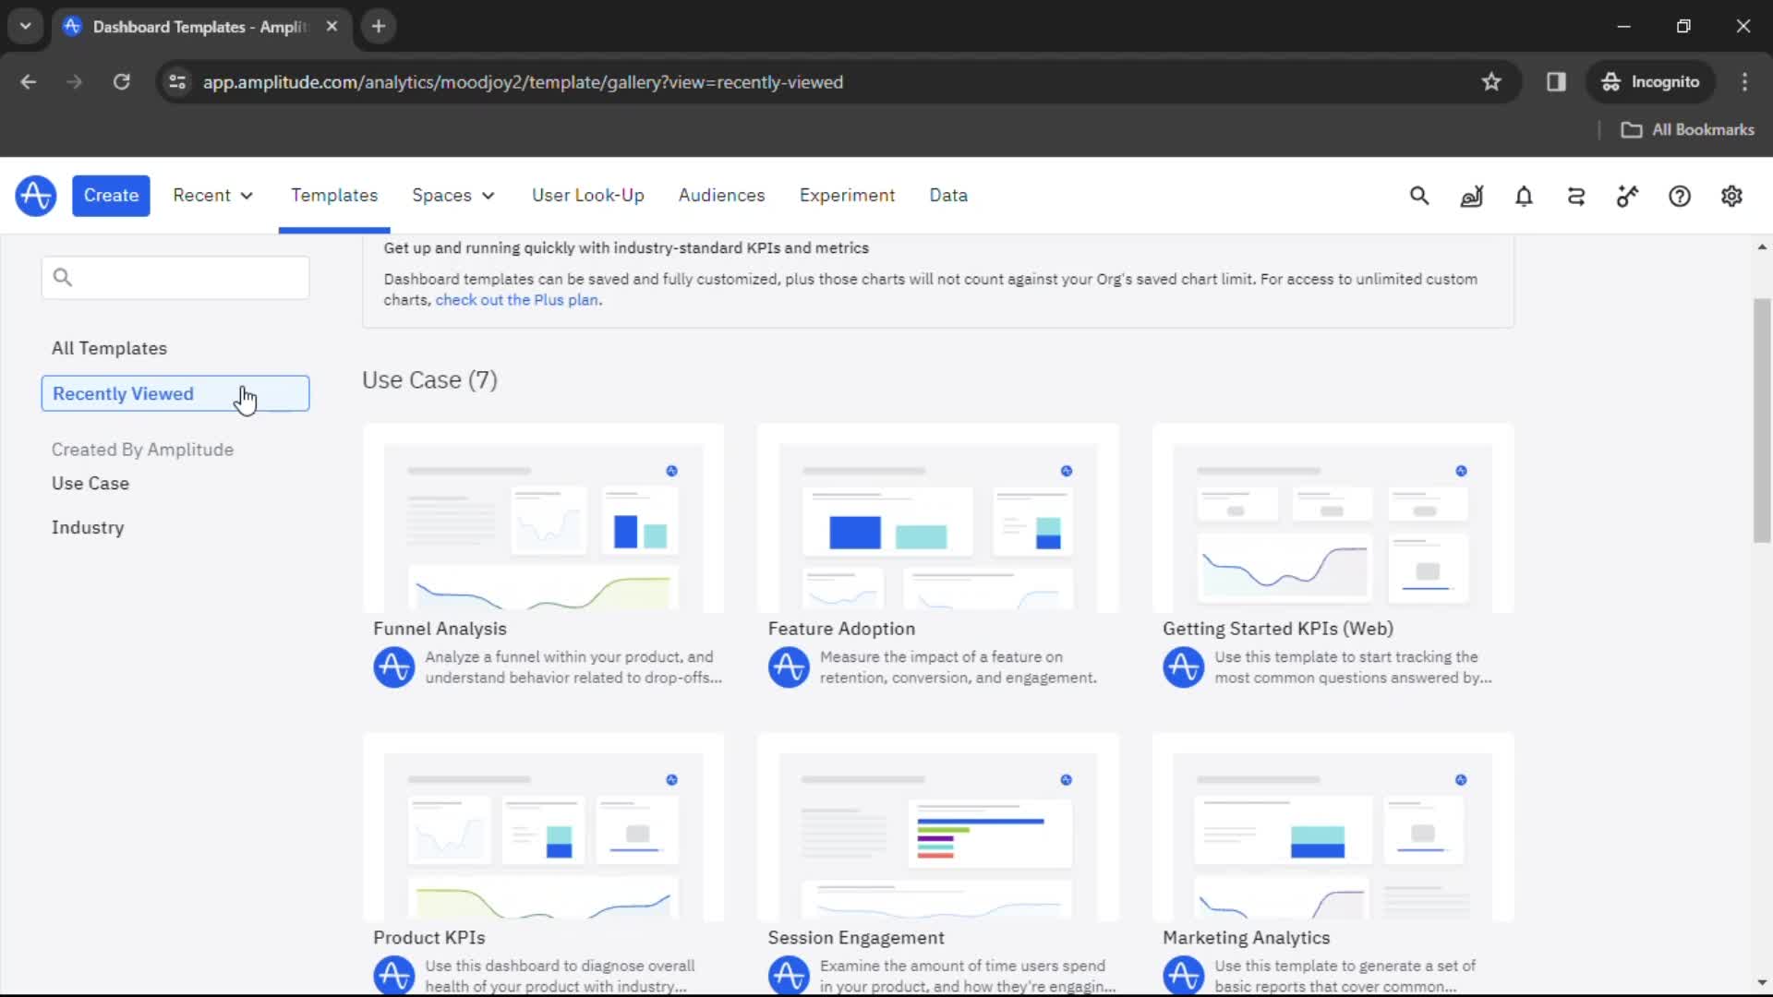The width and height of the screenshot is (1773, 997).
Task: Click the check out the Plus plan link
Action: pyautogui.click(x=516, y=299)
